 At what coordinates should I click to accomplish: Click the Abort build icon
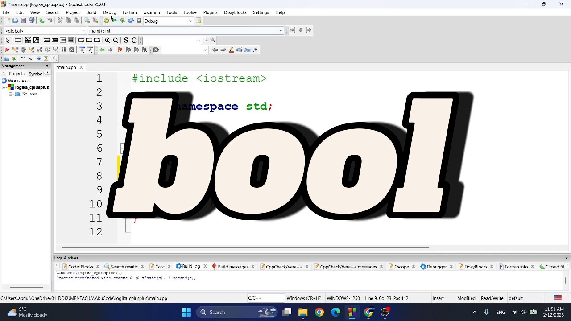[139, 21]
